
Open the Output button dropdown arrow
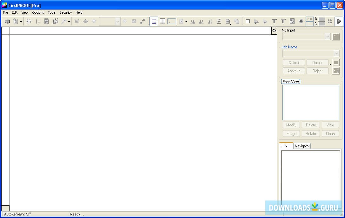[x=330, y=64]
